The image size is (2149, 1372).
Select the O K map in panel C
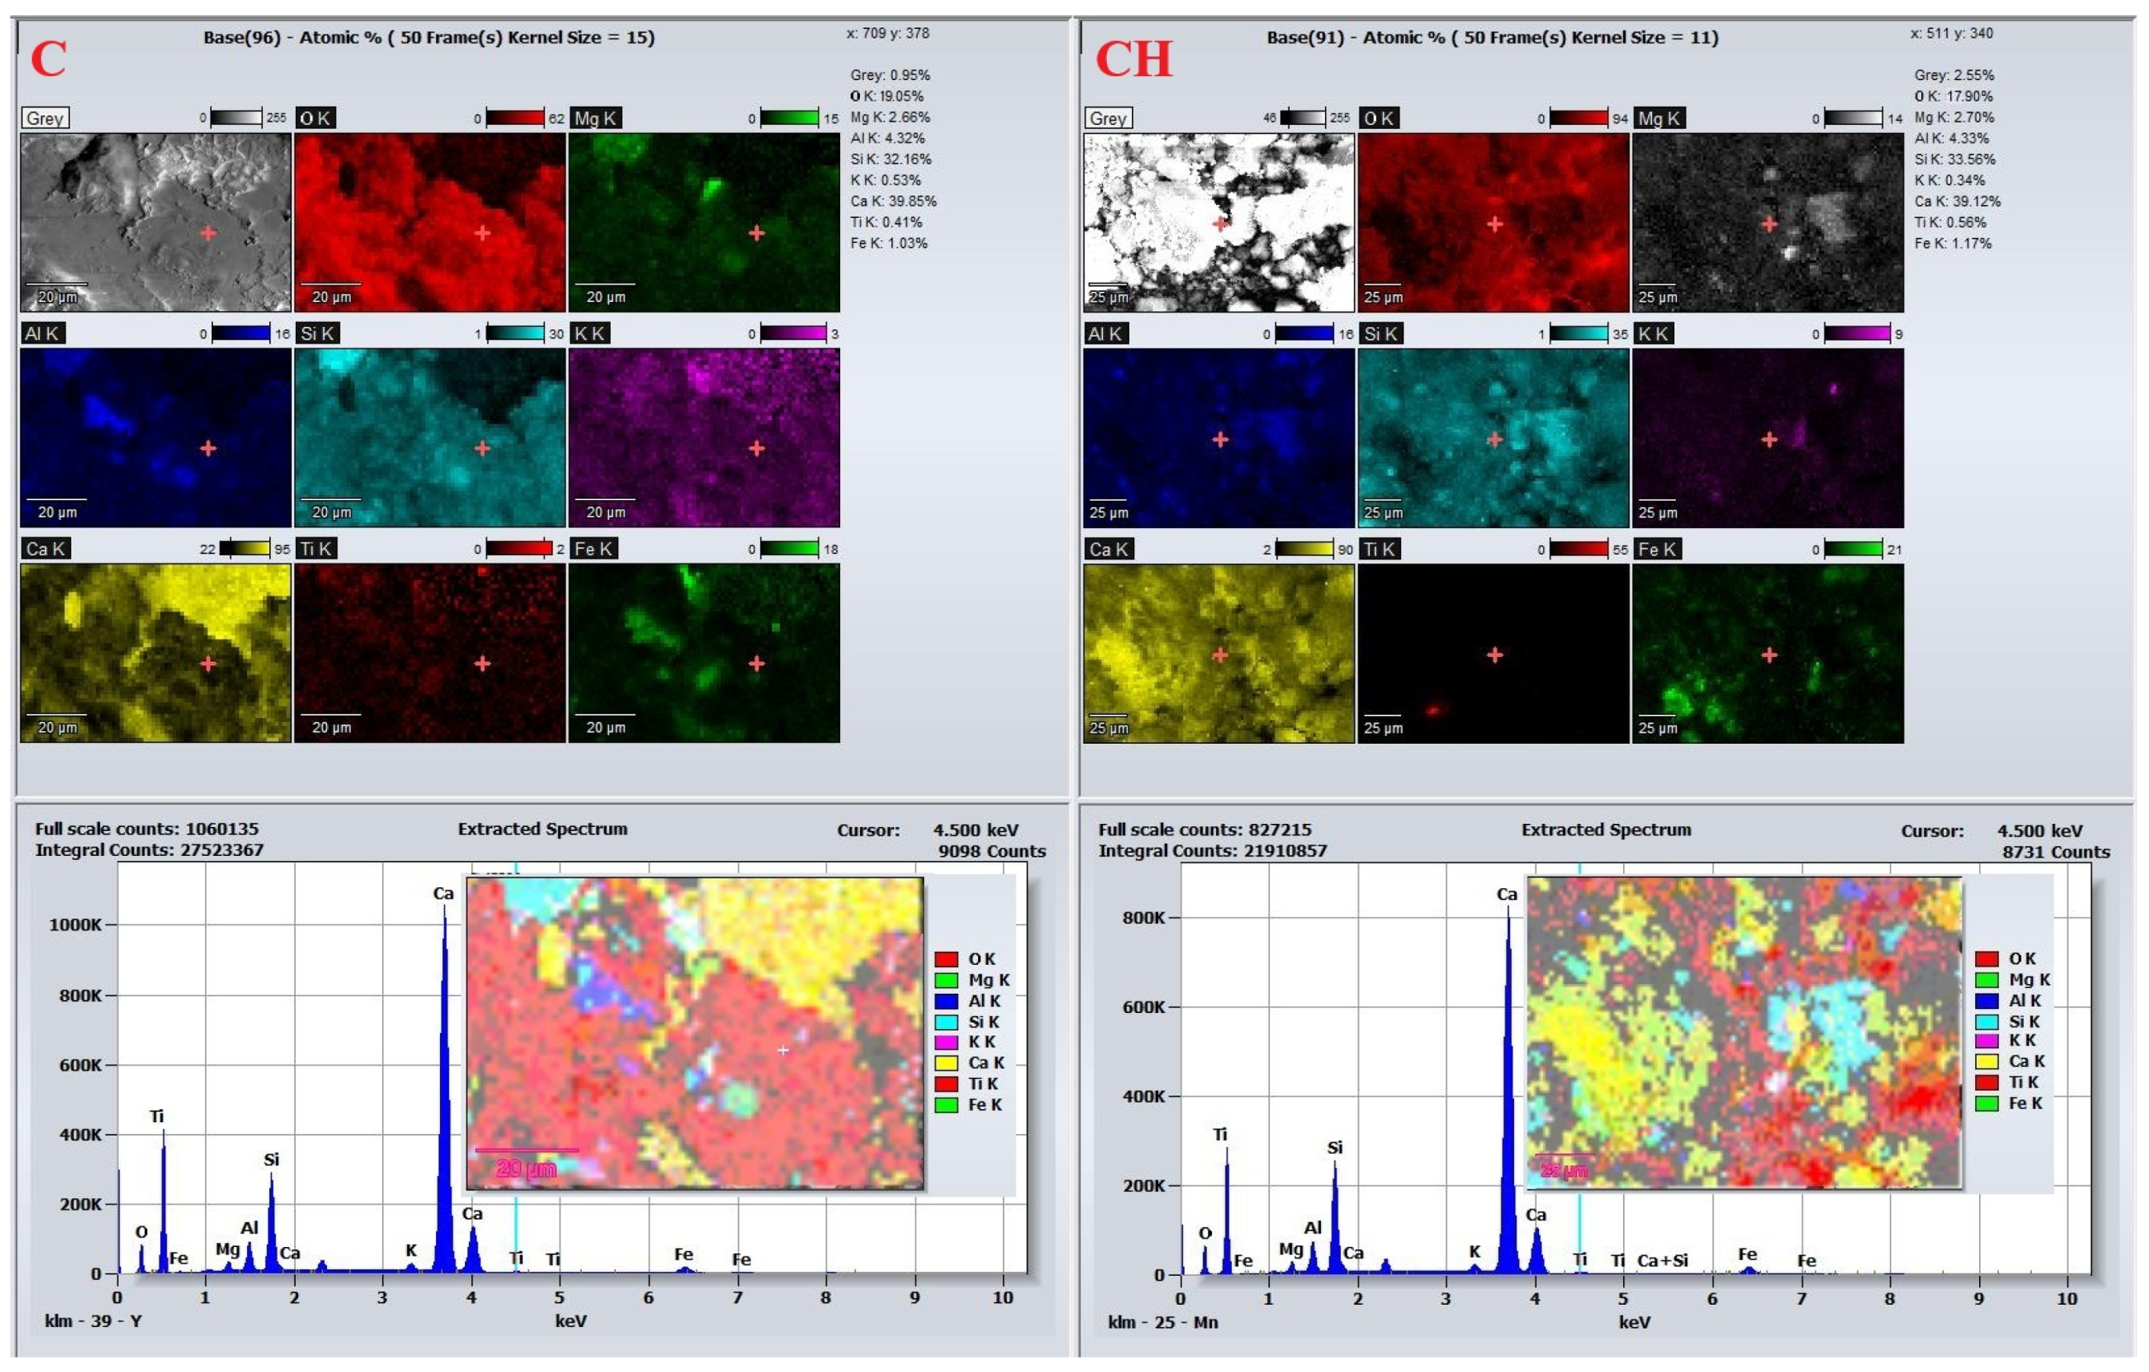click(430, 222)
